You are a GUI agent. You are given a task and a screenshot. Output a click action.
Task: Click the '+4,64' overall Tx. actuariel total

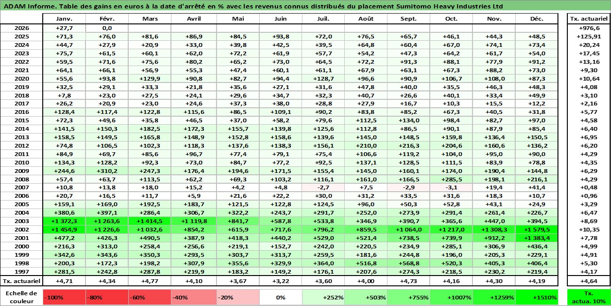point(589,281)
